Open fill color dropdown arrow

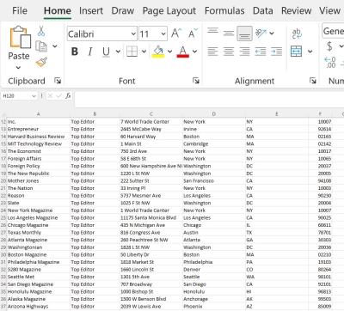pos(170,52)
